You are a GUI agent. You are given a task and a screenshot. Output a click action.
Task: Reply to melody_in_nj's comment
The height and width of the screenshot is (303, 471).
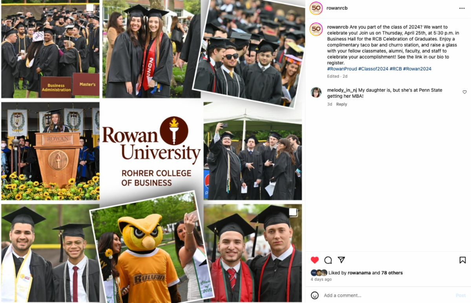[x=341, y=104]
